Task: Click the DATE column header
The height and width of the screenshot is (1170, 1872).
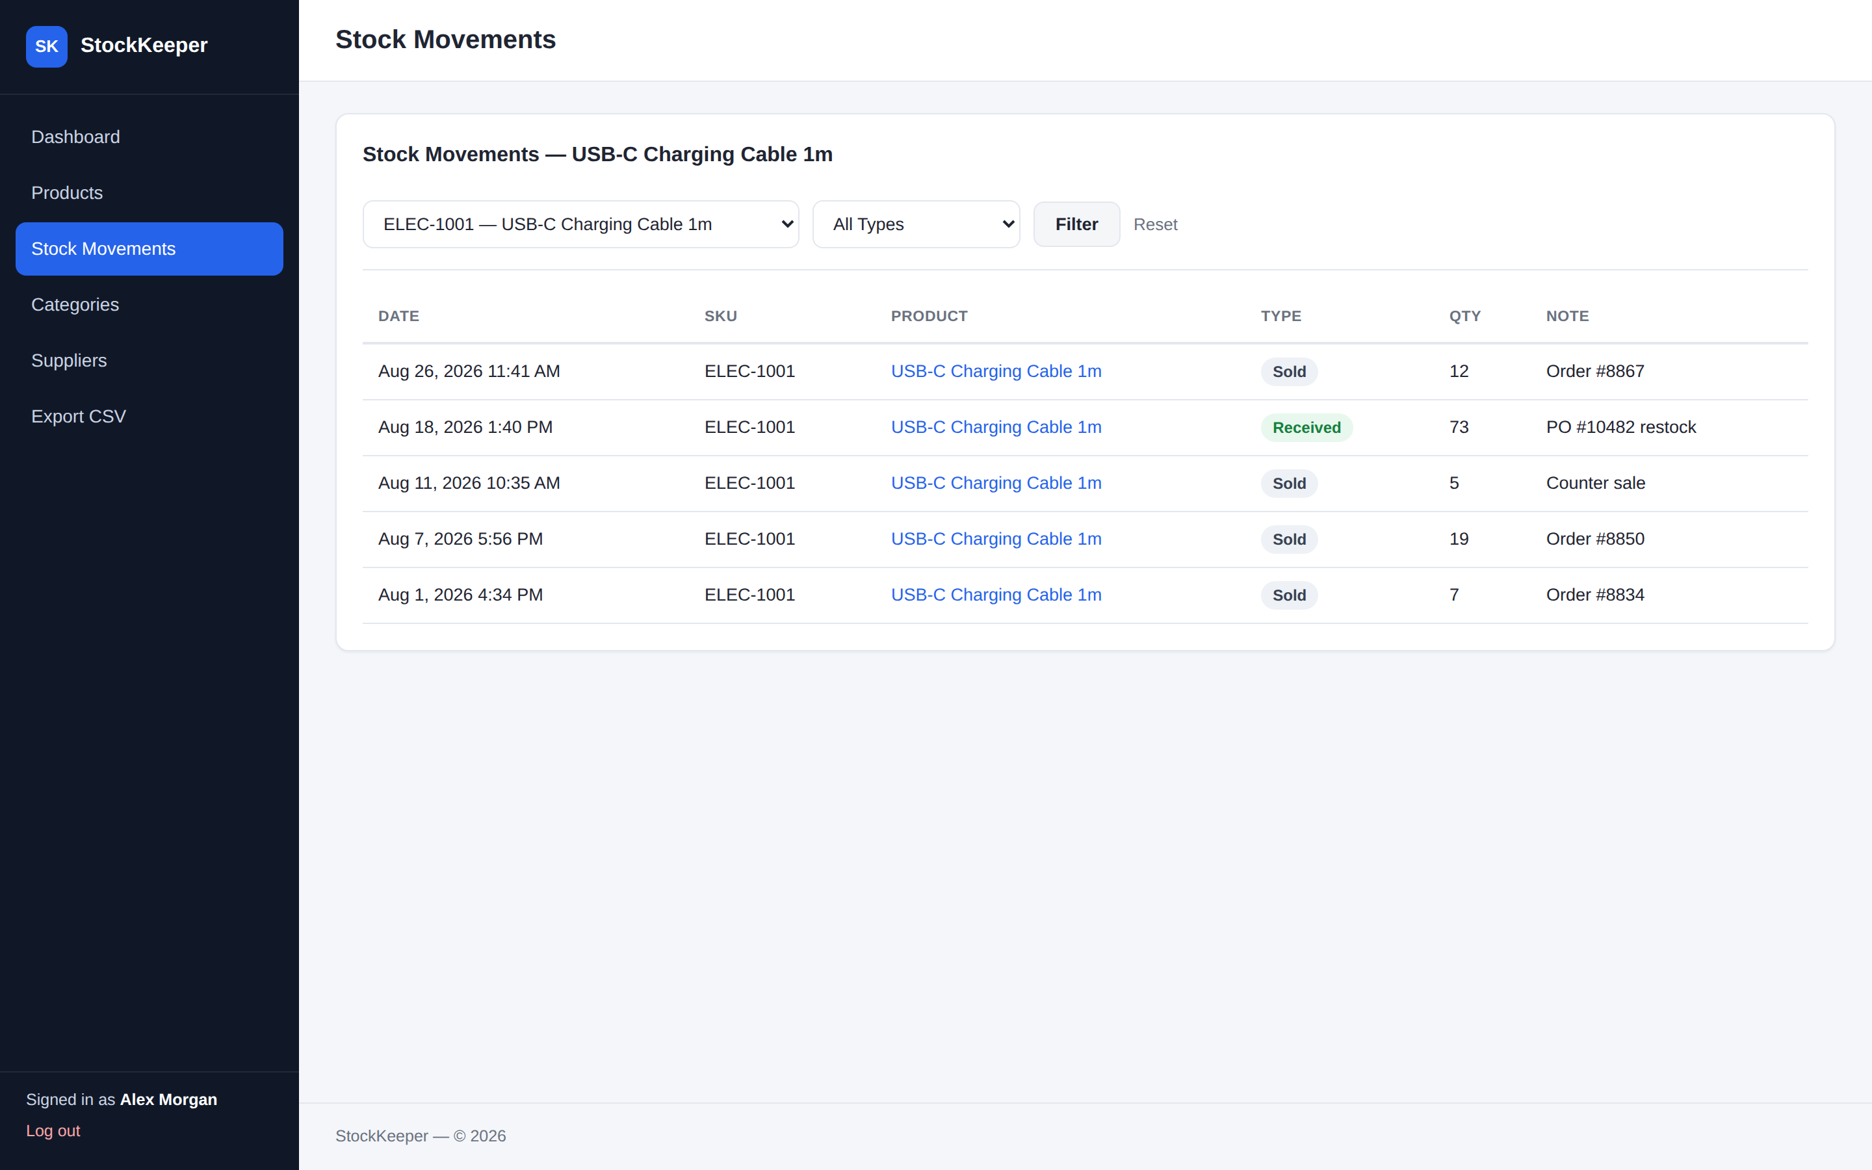Action: 398,316
